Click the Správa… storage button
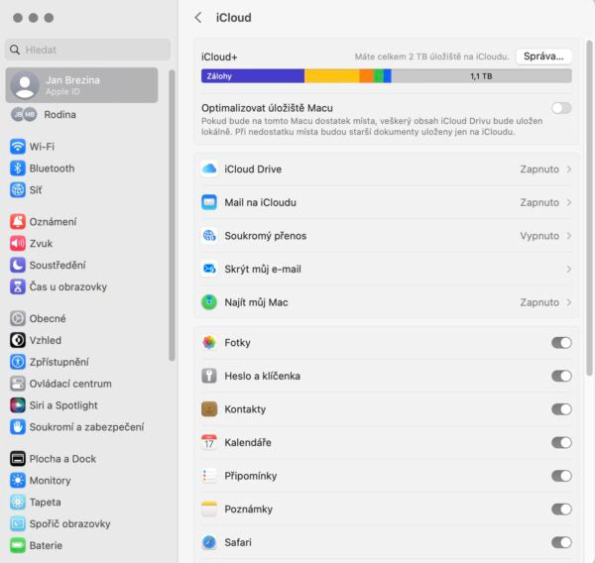595x563 pixels. (x=543, y=56)
